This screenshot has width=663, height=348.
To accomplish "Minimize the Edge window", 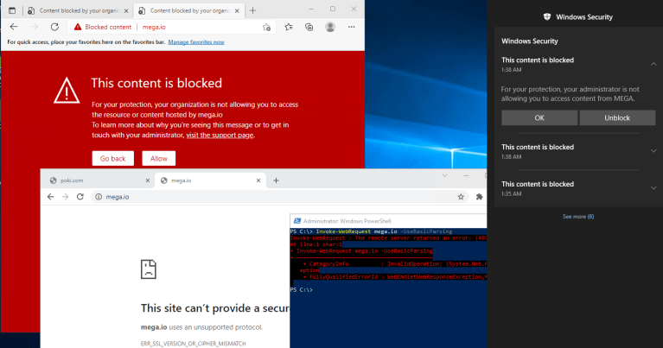I will click(311, 9).
